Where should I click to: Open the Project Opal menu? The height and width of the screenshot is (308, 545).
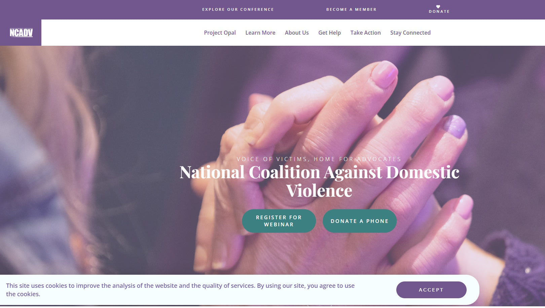tap(220, 33)
